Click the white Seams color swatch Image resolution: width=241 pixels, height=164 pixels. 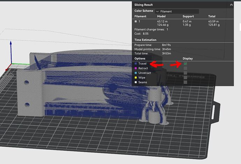tap(136, 82)
